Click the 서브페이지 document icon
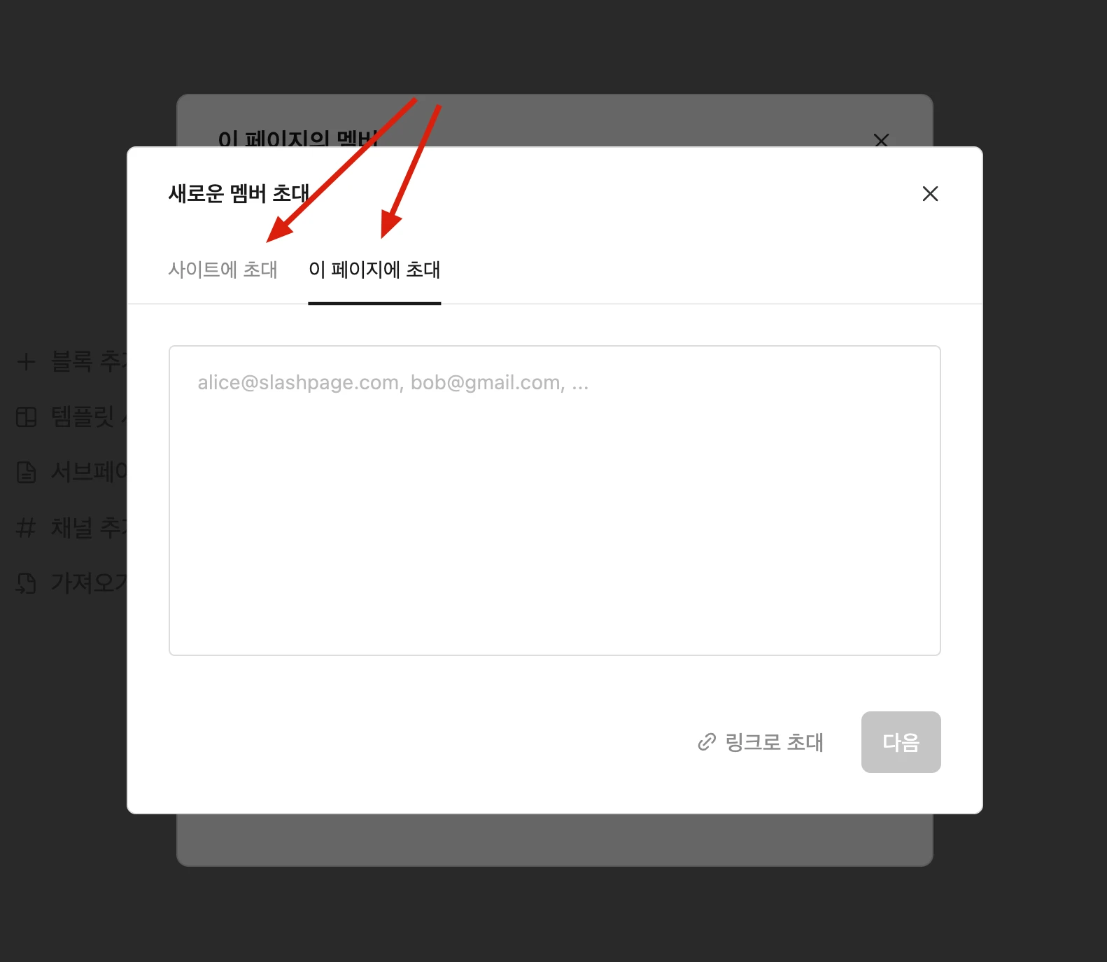This screenshot has height=962, width=1107. coord(26,473)
